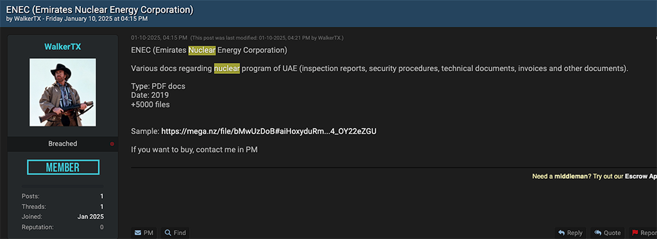
Task: View WalkerTX's posts count value
Action: pyautogui.click(x=102, y=196)
